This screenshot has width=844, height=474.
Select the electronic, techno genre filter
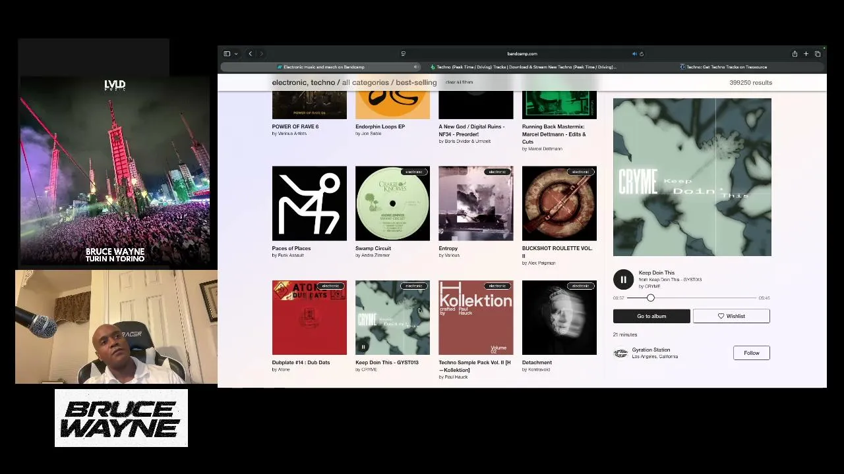coord(303,82)
